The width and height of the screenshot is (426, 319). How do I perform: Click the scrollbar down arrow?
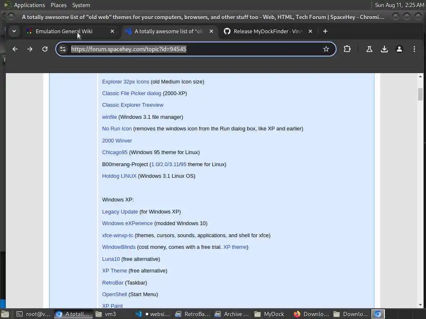pos(420,304)
